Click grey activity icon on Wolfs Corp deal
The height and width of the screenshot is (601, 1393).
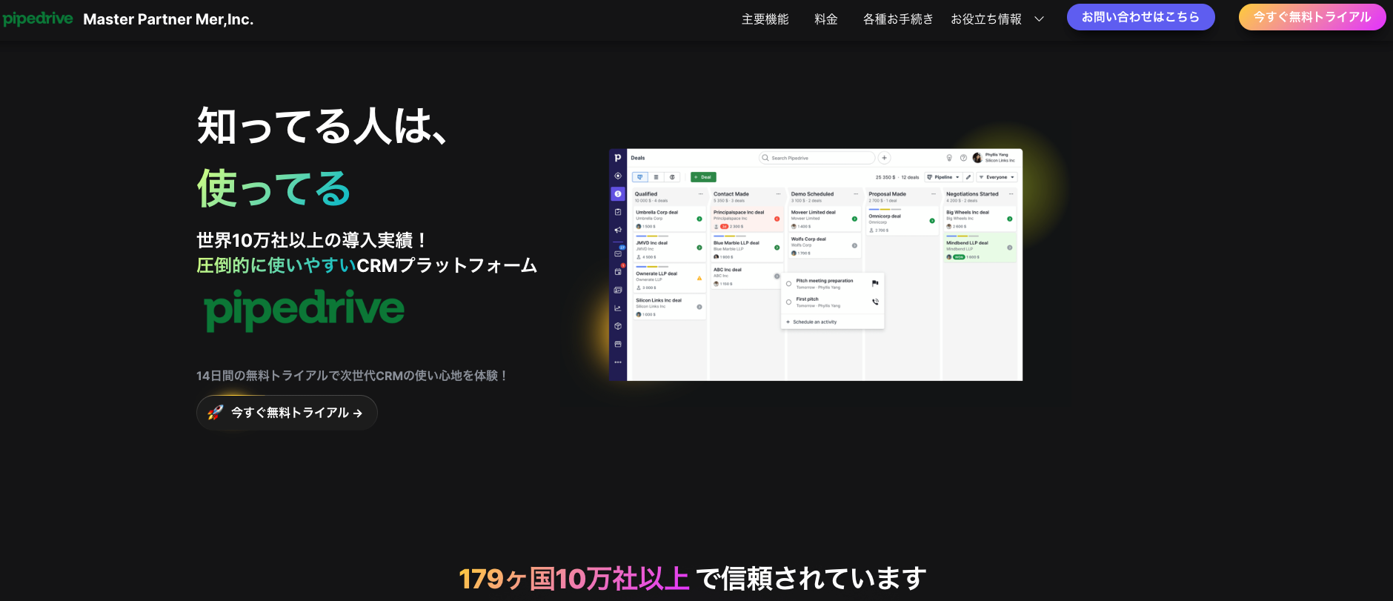pos(854,246)
